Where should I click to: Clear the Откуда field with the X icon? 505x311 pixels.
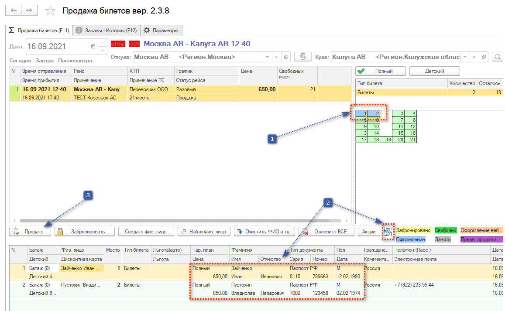tap(276, 57)
